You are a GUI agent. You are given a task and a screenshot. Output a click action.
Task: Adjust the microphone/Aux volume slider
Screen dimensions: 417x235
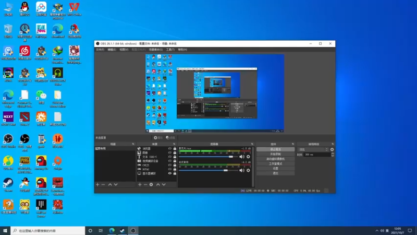point(208,157)
